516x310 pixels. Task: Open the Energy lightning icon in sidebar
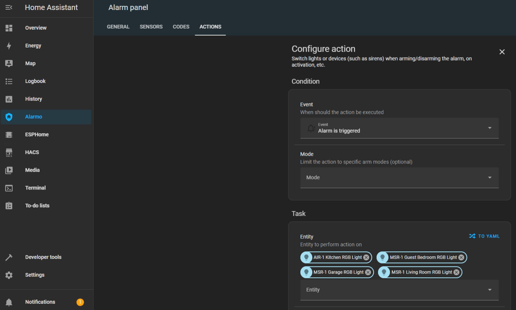(x=9, y=46)
